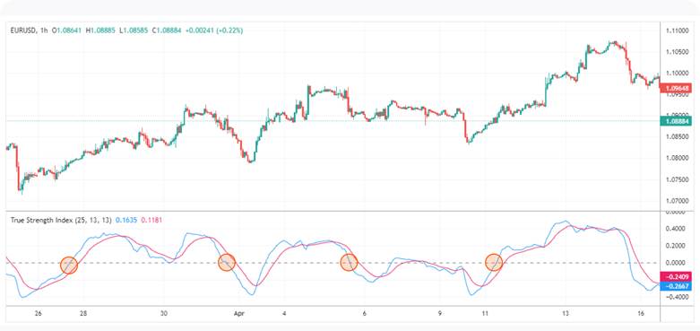Click the 13 date on time axis
Image resolution: width=700 pixels, height=331 pixels.
566,314
